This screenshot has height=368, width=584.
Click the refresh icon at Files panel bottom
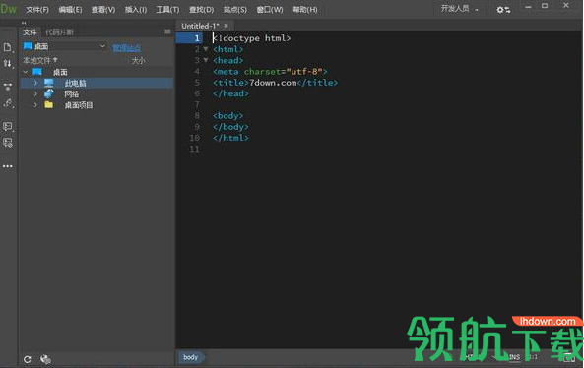28,359
